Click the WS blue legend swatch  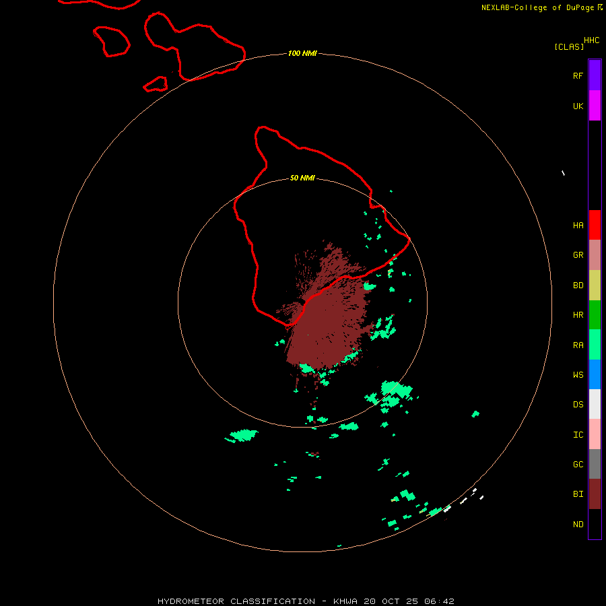(x=595, y=374)
